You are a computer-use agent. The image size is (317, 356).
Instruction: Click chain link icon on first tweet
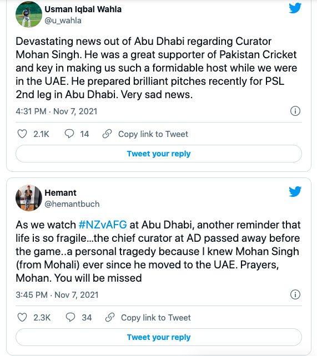point(107,134)
